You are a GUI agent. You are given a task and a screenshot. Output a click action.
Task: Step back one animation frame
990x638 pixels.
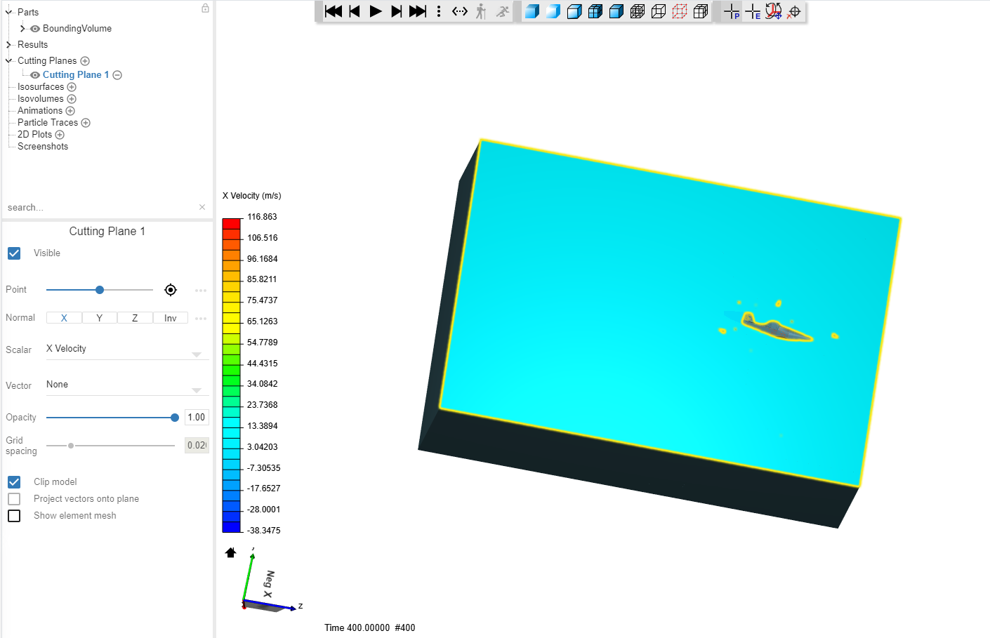pyautogui.click(x=355, y=11)
